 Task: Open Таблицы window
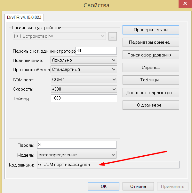(x=151, y=80)
